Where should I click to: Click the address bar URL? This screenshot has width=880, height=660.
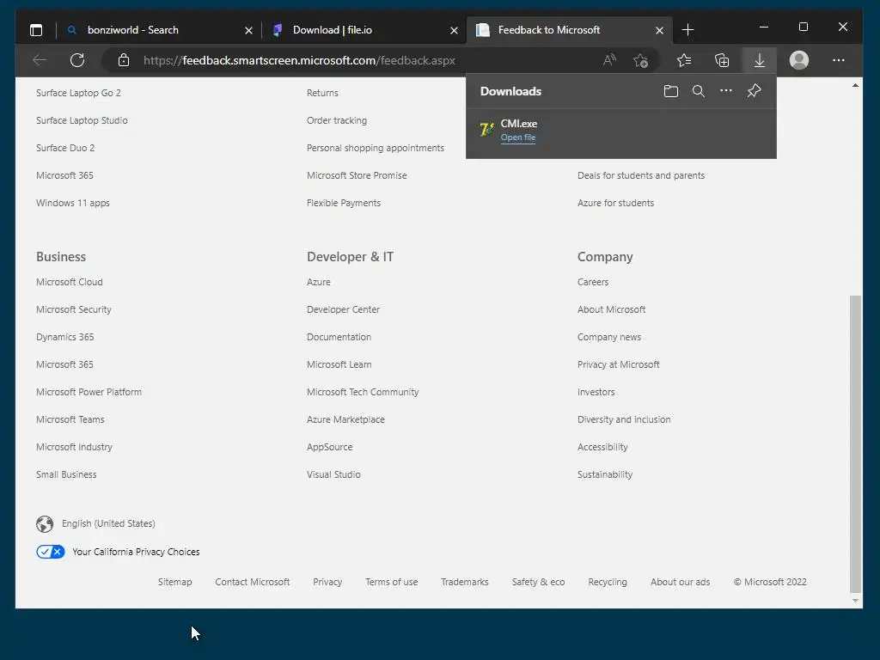coord(299,61)
